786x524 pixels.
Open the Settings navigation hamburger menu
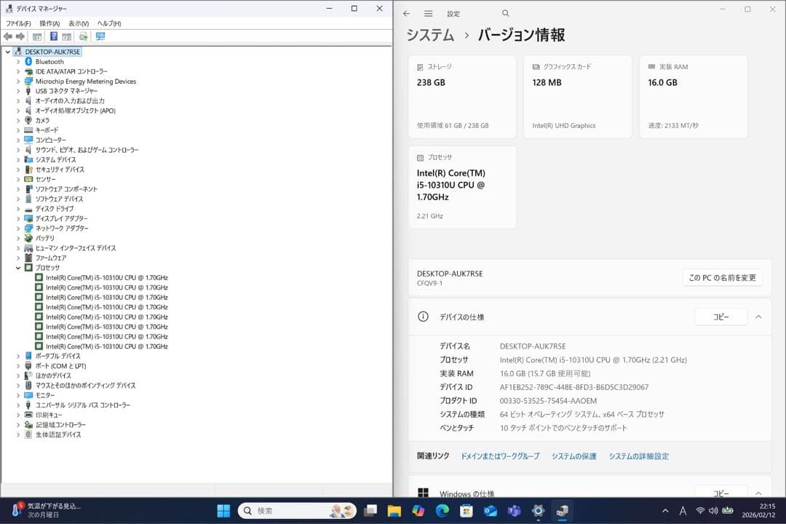[x=429, y=13]
